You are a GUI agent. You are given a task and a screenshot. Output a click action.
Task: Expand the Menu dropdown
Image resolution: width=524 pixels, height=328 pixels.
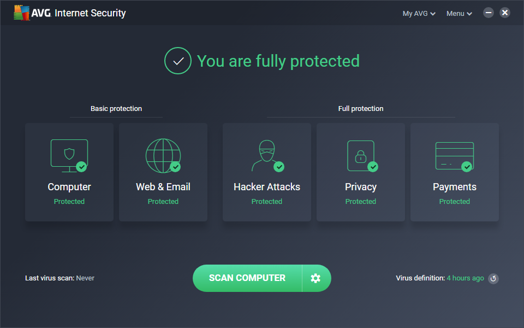click(x=458, y=13)
